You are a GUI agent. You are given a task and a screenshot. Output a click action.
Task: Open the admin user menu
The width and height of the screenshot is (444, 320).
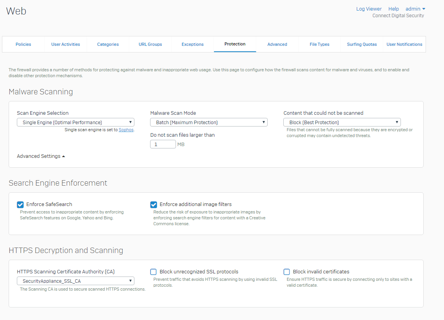[x=415, y=9]
